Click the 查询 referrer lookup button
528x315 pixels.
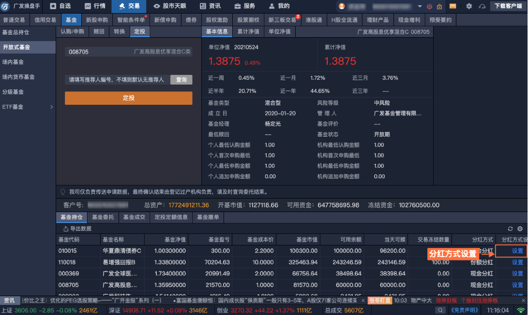181,80
